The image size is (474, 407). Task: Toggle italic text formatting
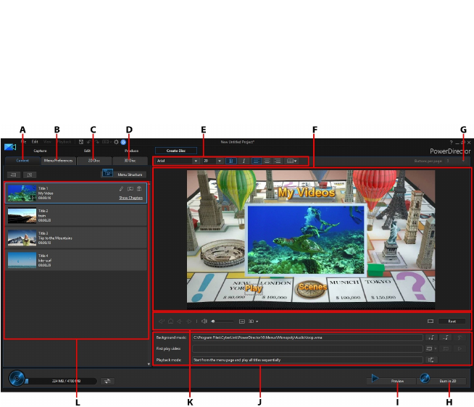[244, 161]
